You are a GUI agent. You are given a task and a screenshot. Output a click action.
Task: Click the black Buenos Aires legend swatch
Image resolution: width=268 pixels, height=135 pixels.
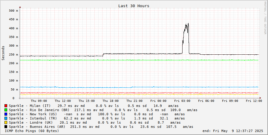(6, 127)
